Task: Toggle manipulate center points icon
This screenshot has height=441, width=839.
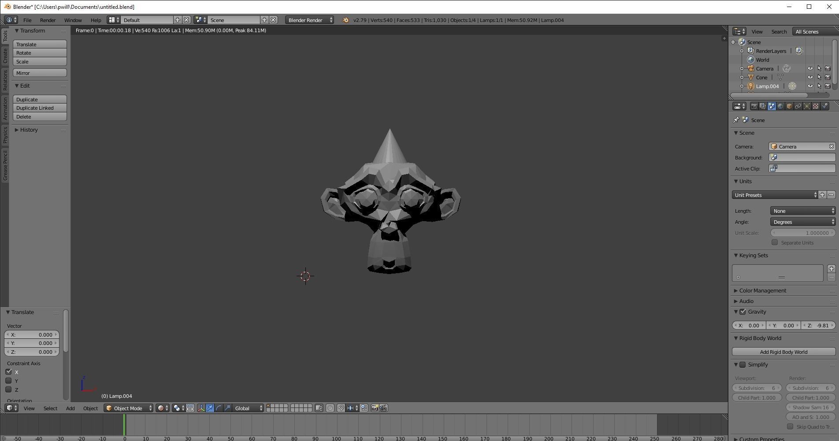Action: click(x=190, y=408)
